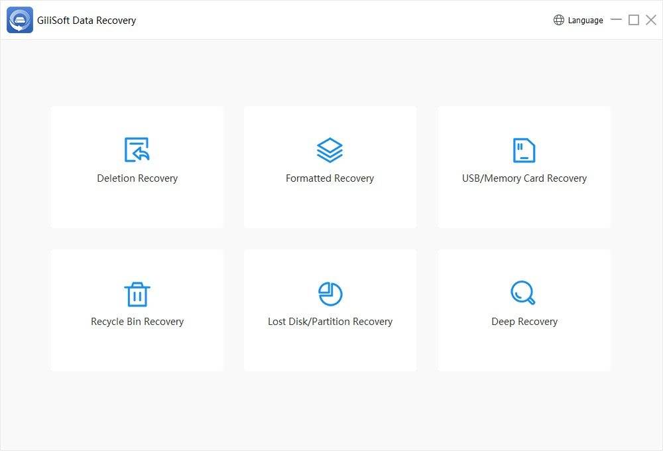Click the Formatted Recovery layers icon
Image resolution: width=663 pixels, height=451 pixels.
point(330,150)
